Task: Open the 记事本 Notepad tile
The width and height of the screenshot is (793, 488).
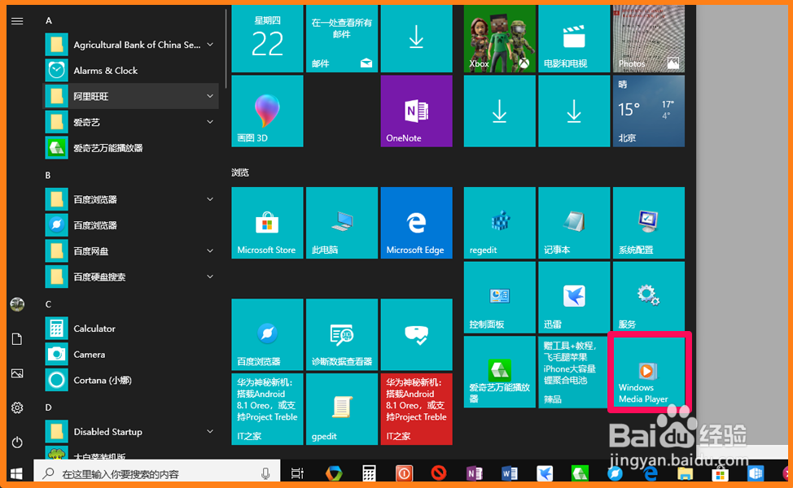Action: [x=573, y=223]
